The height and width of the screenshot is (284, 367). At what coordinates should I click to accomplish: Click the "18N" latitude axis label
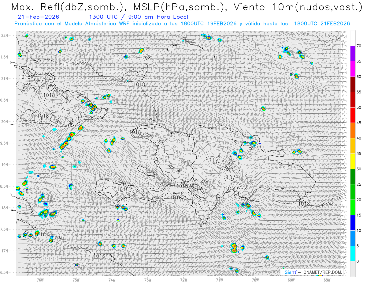tap(5, 208)
